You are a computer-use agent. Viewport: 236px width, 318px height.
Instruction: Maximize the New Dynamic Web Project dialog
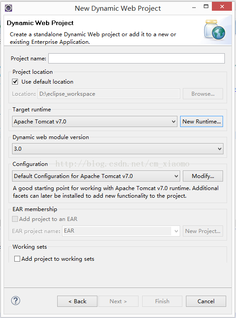tap(206, 7)
